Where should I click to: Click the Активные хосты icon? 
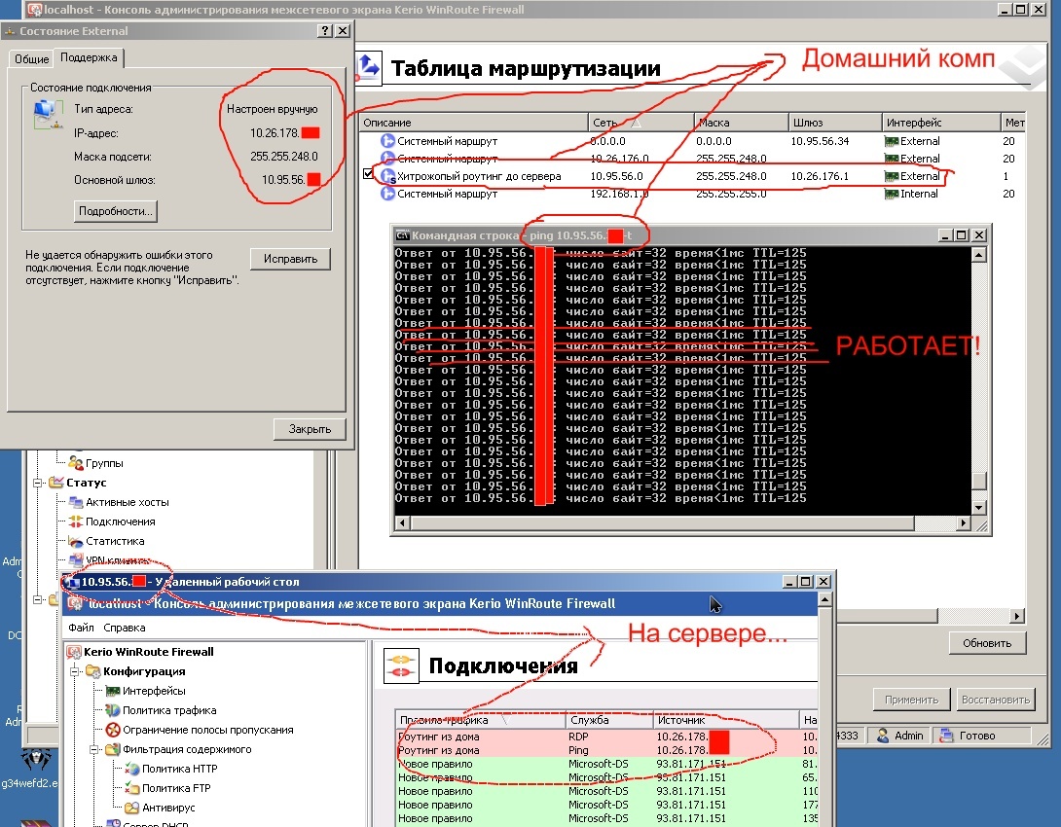[x=76, y=502]
